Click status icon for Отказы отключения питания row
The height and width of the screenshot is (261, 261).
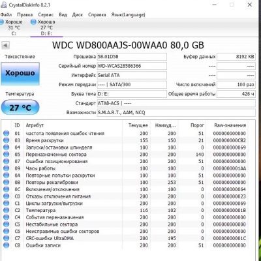7,196
